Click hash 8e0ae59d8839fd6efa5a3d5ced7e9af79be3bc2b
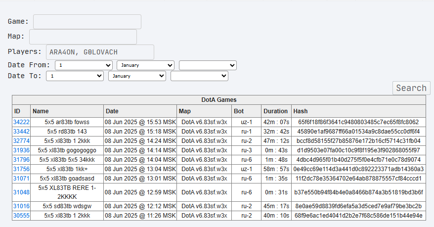 coord(358,206)
